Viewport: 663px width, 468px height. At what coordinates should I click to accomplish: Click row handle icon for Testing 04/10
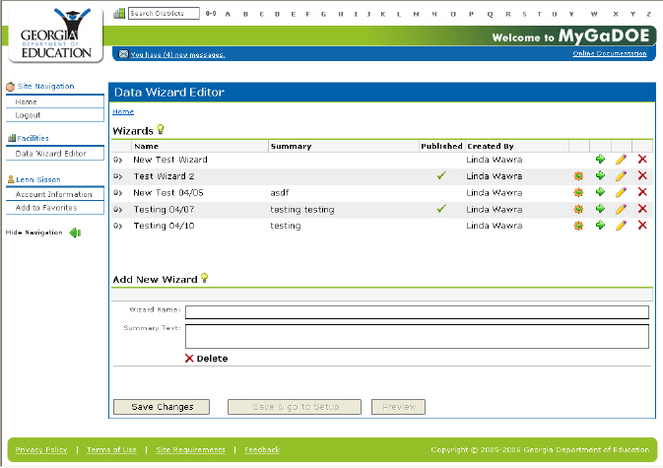tap(117, 227)
